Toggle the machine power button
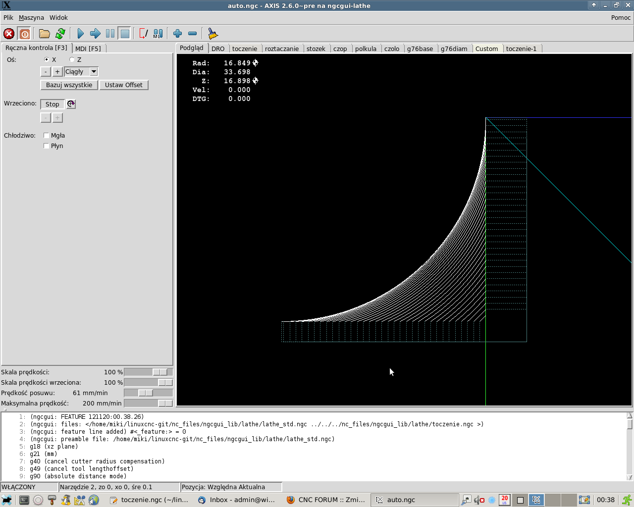634x507 pixels. (x=24, y=34)
